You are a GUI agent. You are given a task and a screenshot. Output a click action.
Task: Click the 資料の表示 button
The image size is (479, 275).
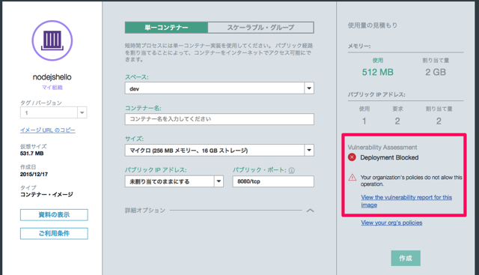[54, 215]
